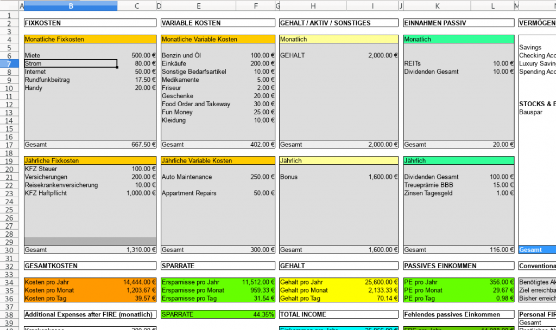The image size is (556, 330).
Task: Select the column F header
Action: [255, 5]
